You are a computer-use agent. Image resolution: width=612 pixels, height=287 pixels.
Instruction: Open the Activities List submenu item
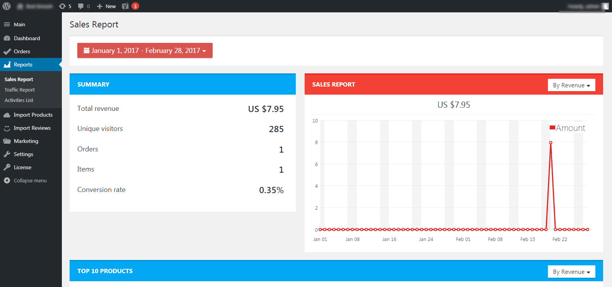coord(19,100)
